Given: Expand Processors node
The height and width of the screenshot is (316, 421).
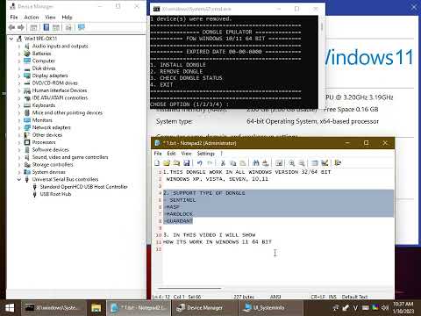Looking at the screenshot, I should [19, 142].
